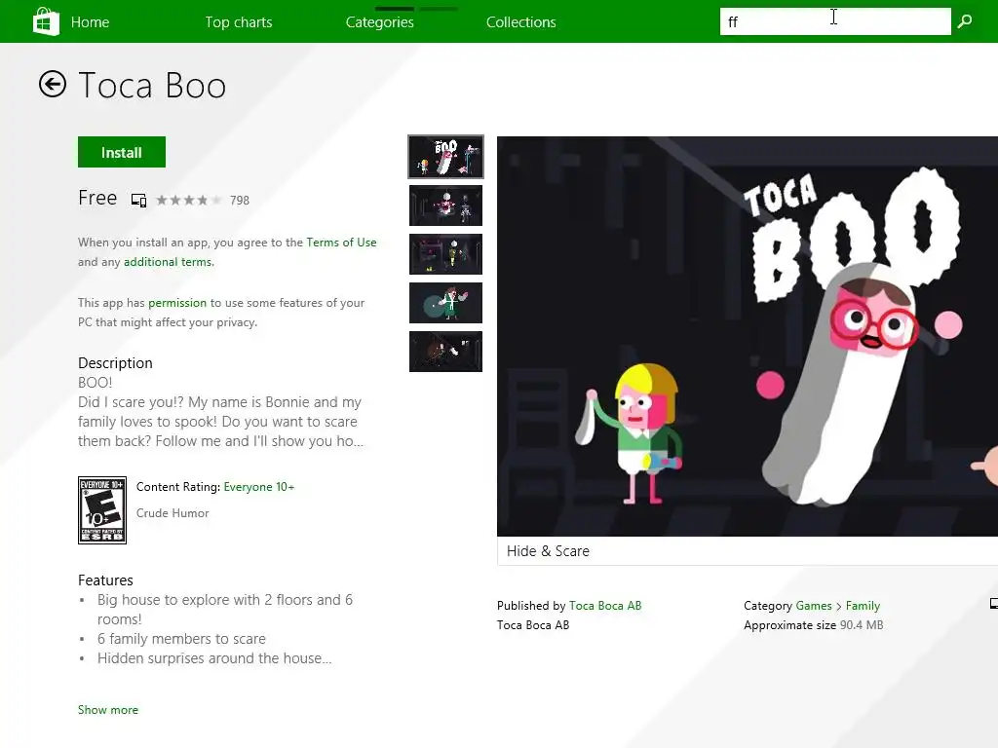998x748 pixels.
Task: Select the fourth thumbnail with green character
Action: pos(445,303)
